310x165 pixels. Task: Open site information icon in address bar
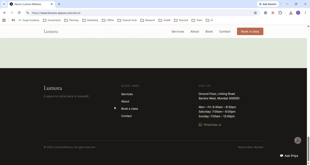[x=28, y=13]
